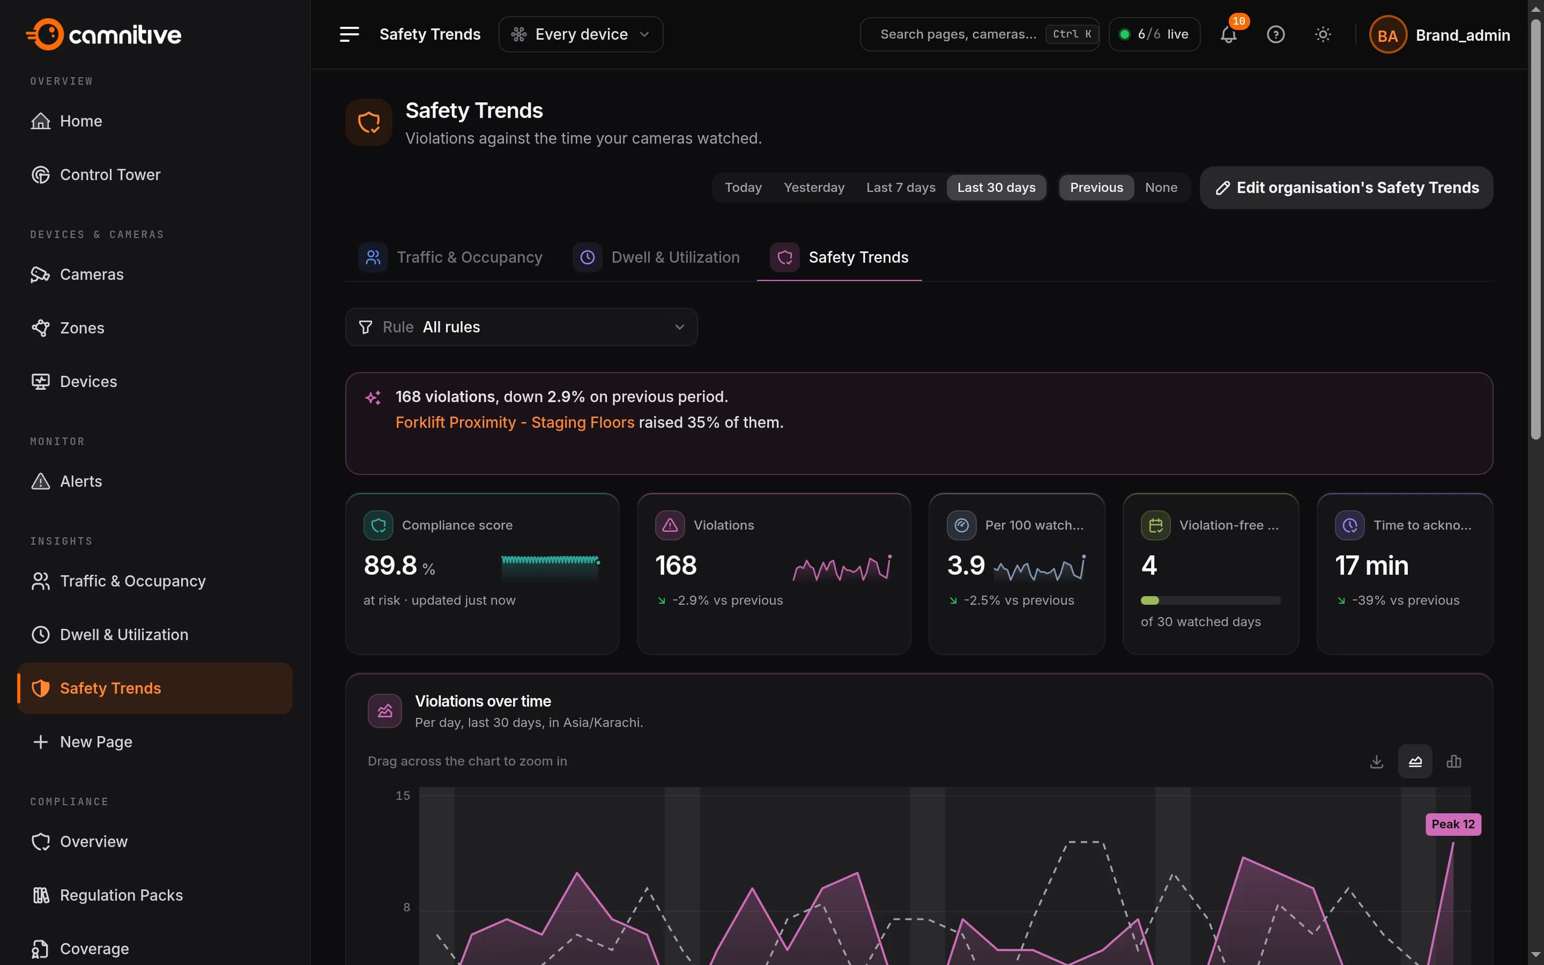
Task: Click the Per 100 watch gauge icon
Action: (x=961, y=525)
